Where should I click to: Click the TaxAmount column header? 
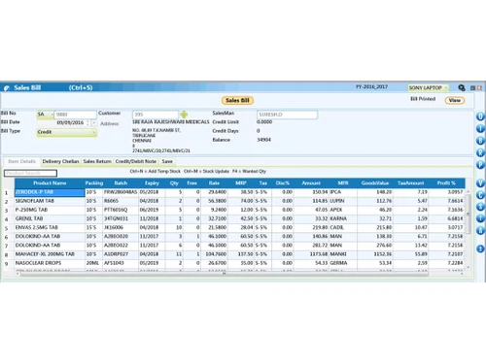point(410,183)
